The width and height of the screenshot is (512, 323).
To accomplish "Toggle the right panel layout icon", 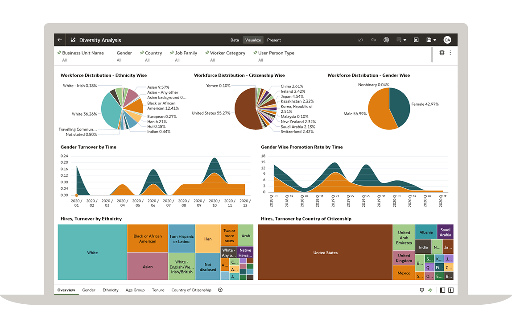I will point(451,290).
